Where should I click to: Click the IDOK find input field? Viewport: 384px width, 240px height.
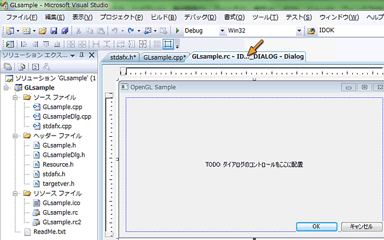coord(350,31)
